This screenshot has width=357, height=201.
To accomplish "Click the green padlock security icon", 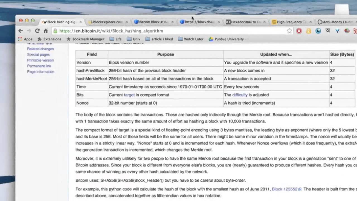I will pyautogui.click(x=56, y=31).
